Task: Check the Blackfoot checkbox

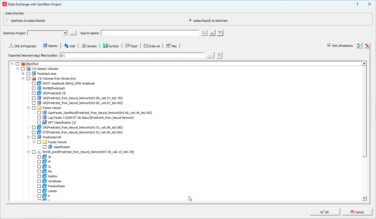Action: click(x=17, y=64)
